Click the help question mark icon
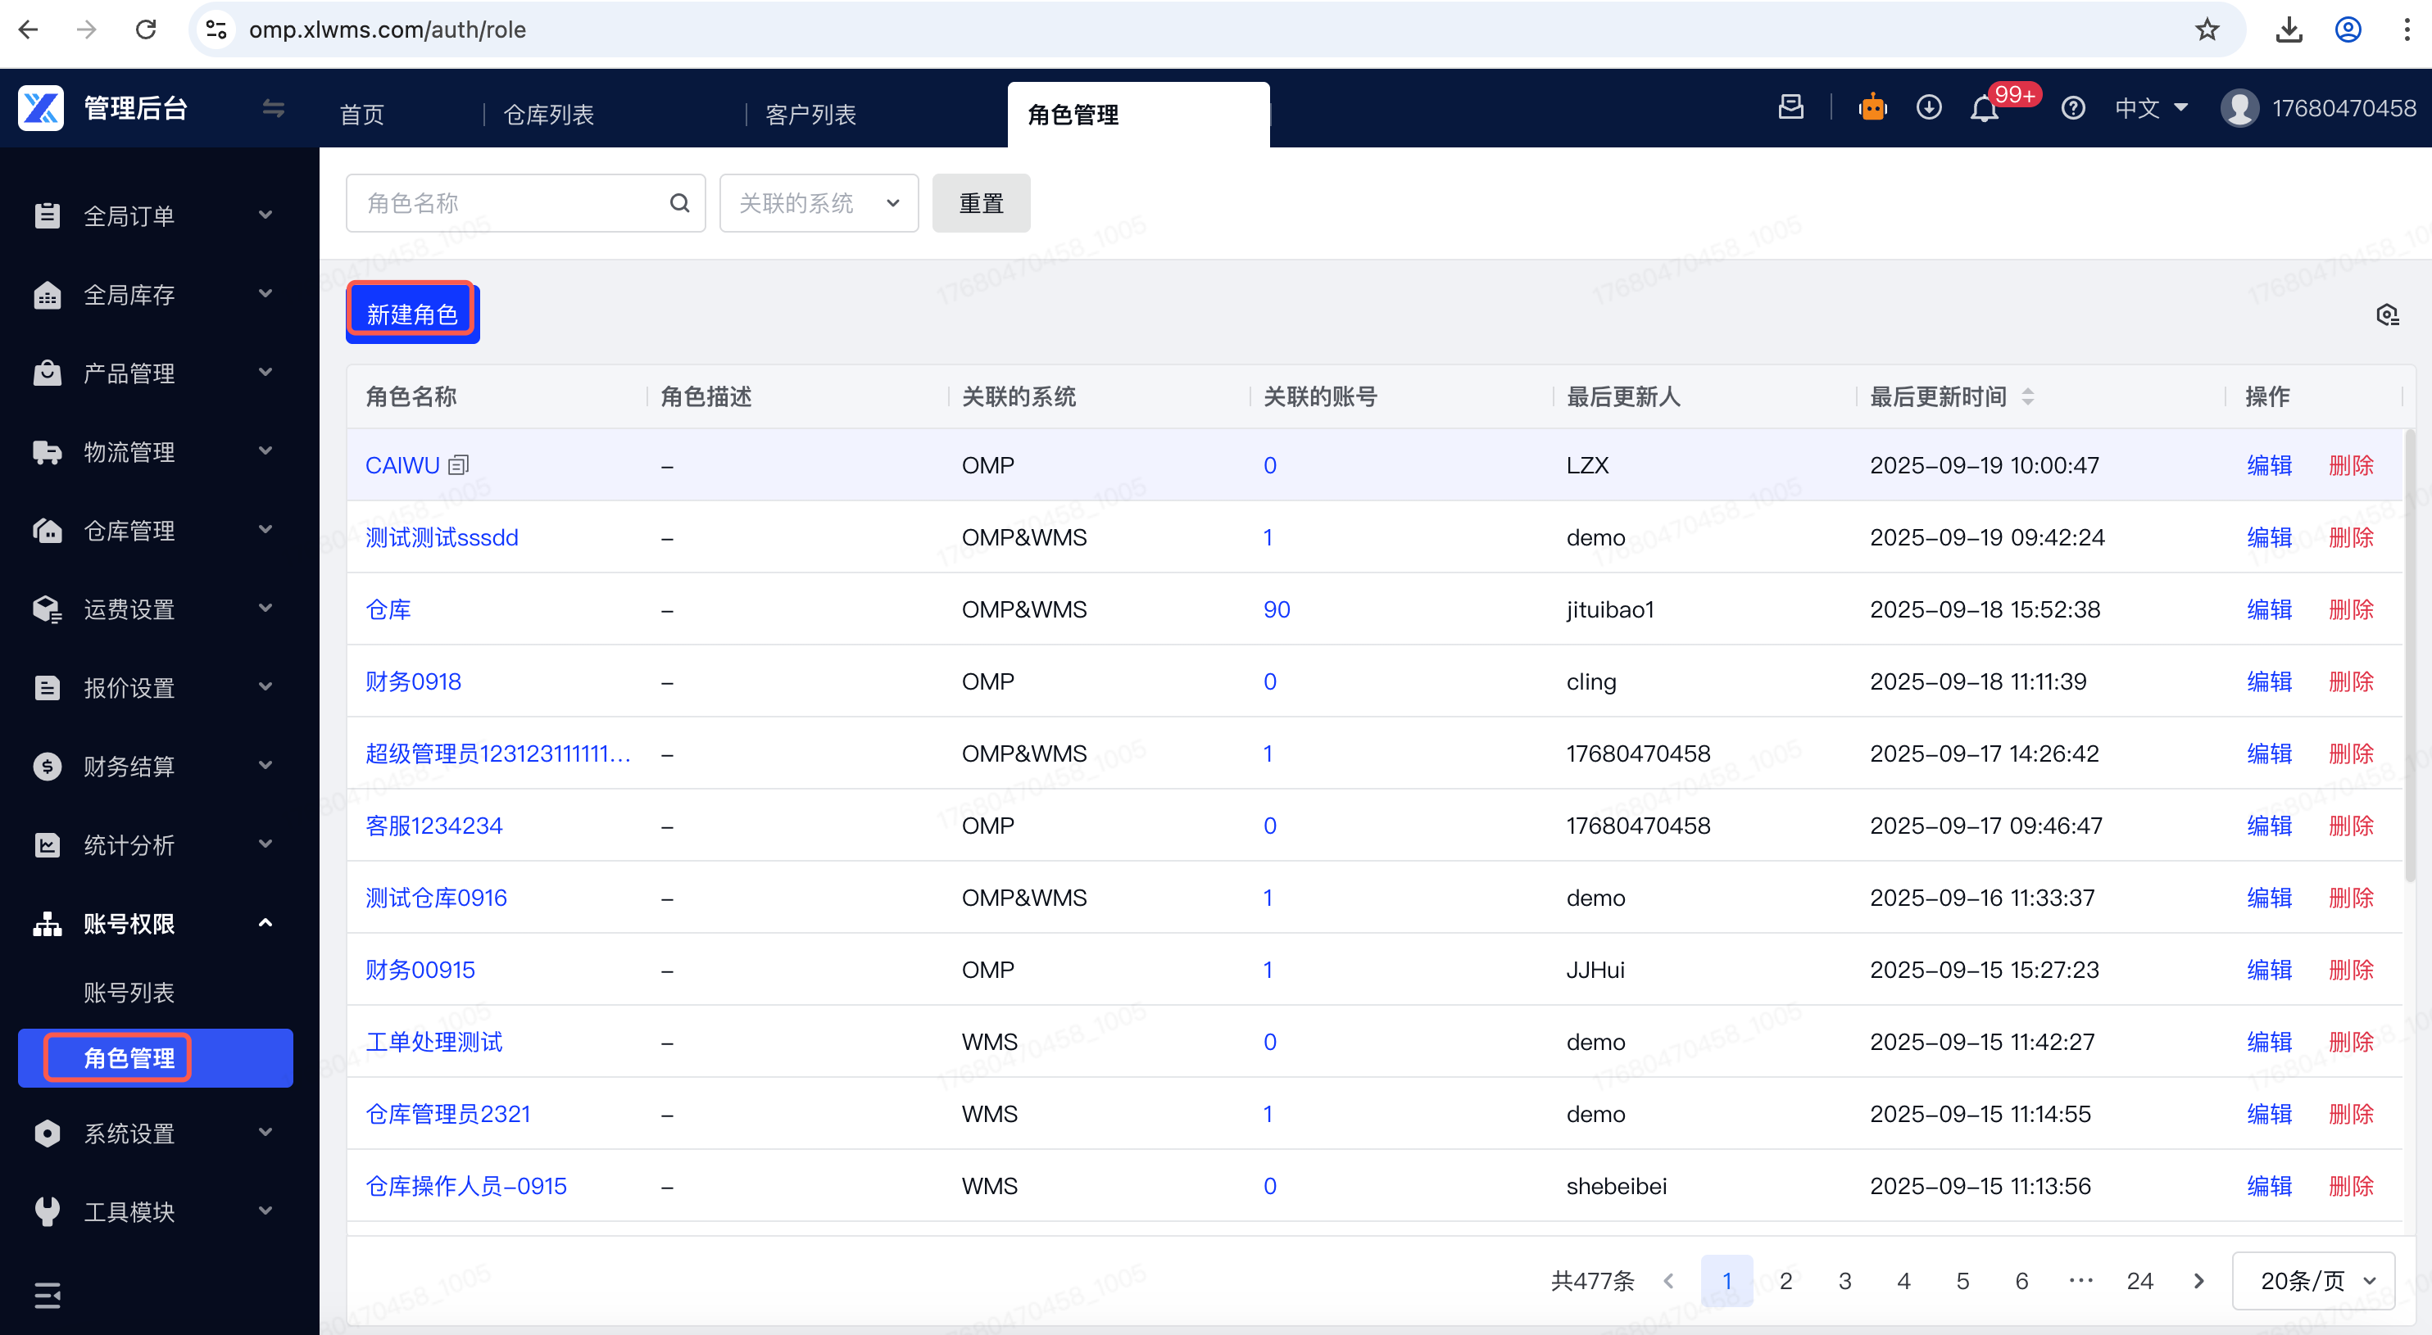Screen dimensions: 2432x1335 [x=2072, y=108]
